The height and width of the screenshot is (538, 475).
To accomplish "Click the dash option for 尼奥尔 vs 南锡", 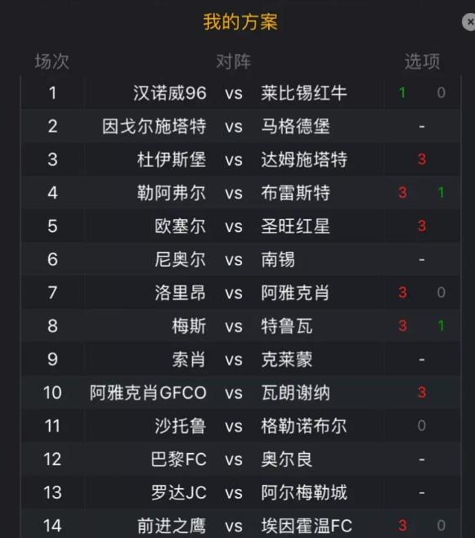I will (x=422, y=259).
